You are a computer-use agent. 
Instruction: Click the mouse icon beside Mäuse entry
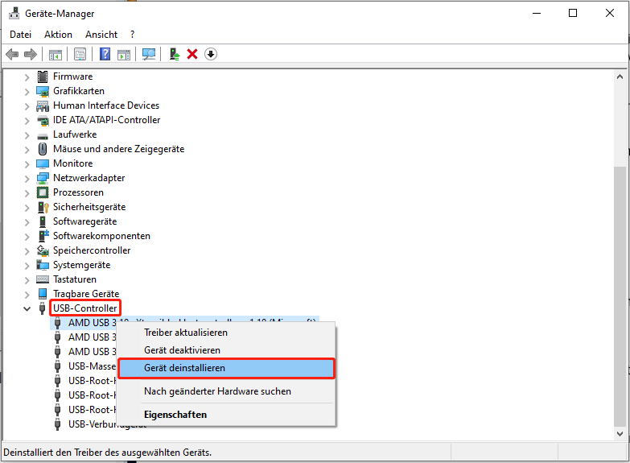[43, 149]
